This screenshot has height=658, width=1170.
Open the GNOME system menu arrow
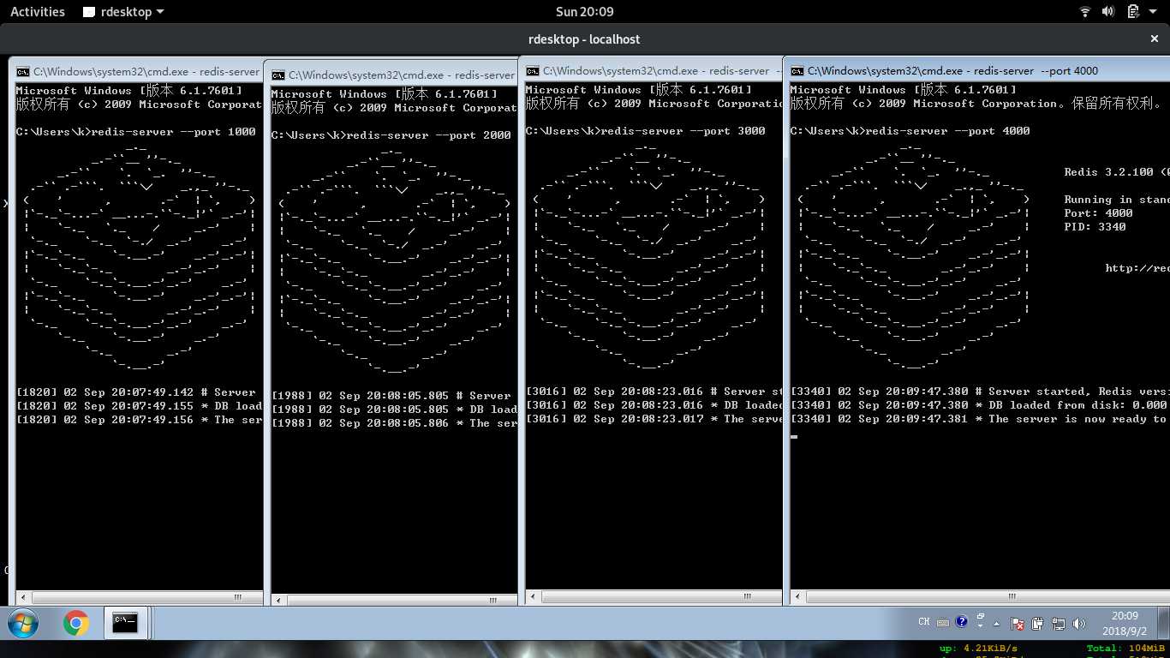pyautogui.click(x=1152, y=12)
